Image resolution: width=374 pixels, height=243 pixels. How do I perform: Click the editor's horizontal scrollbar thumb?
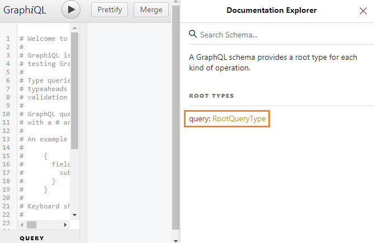pos(31,225)
